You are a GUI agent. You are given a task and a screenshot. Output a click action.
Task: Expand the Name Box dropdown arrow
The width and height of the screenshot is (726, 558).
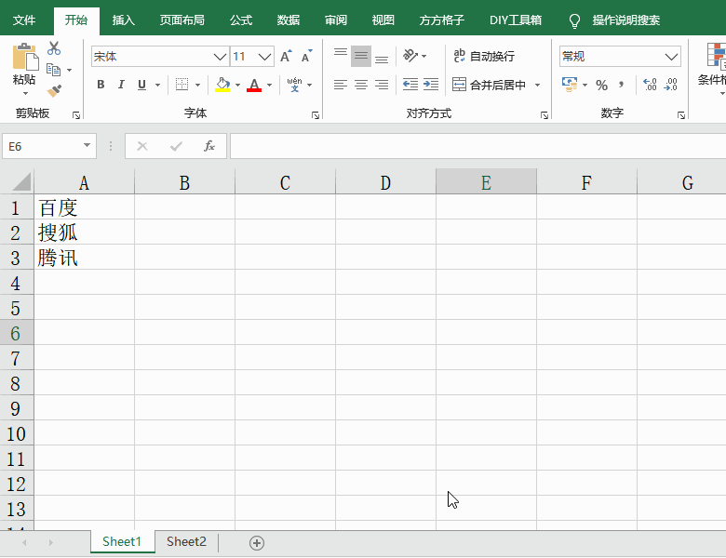tap(87, 146)
